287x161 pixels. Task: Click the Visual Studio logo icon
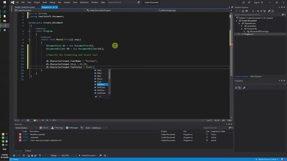12,2
